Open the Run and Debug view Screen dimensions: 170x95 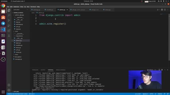coord(9,26)
